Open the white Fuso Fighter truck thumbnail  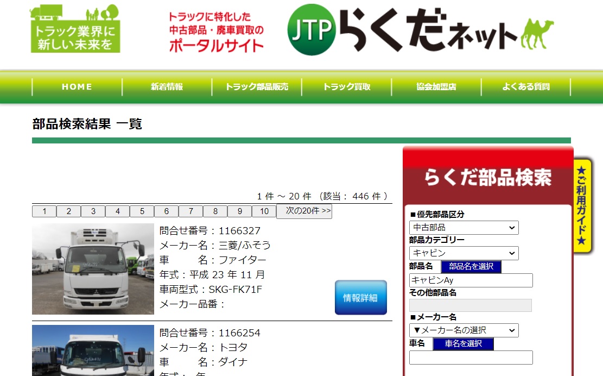(x=85, y=269)
